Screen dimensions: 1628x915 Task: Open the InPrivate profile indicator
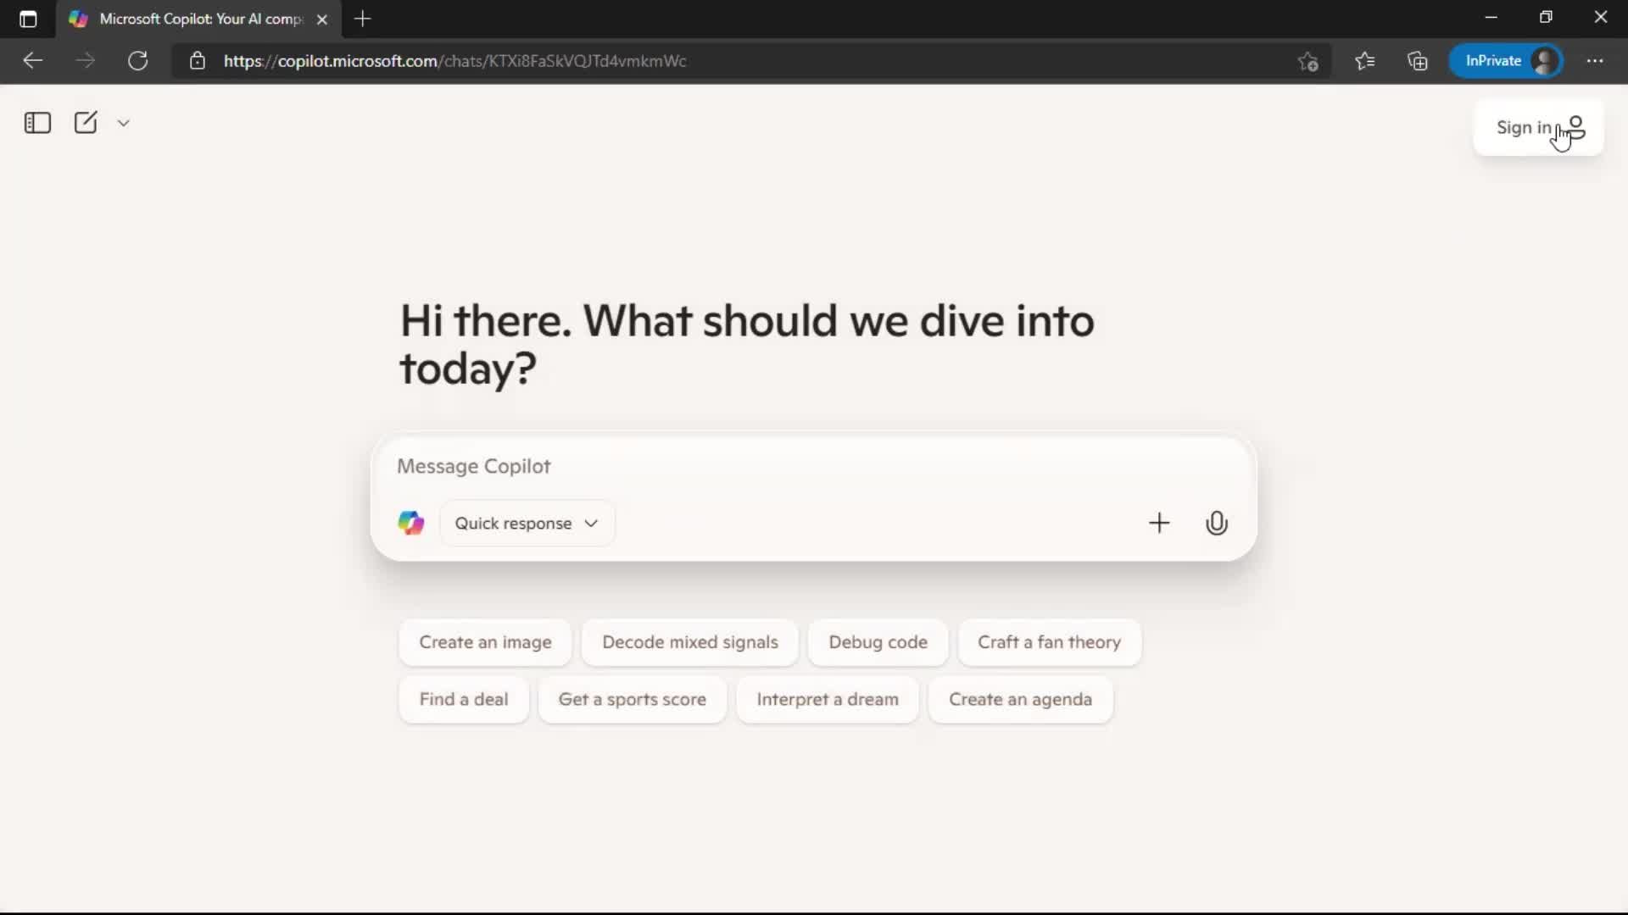pos(1508,61)
